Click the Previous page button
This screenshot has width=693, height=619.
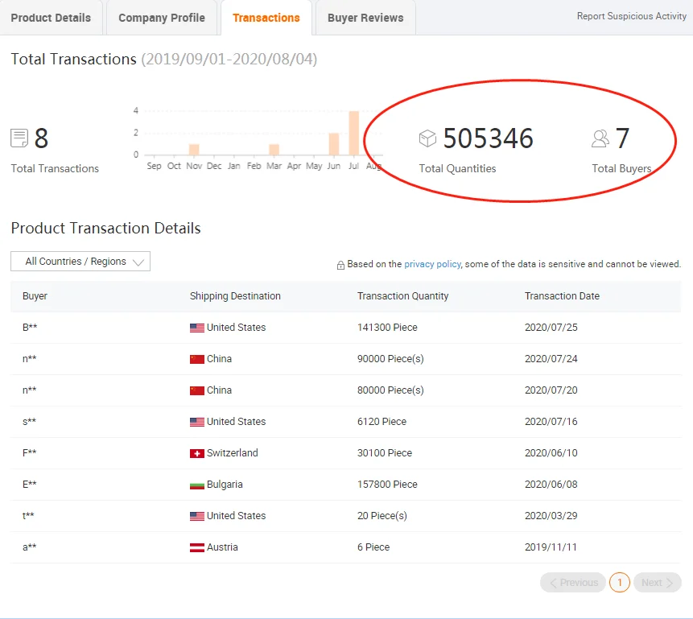(573, 583)
